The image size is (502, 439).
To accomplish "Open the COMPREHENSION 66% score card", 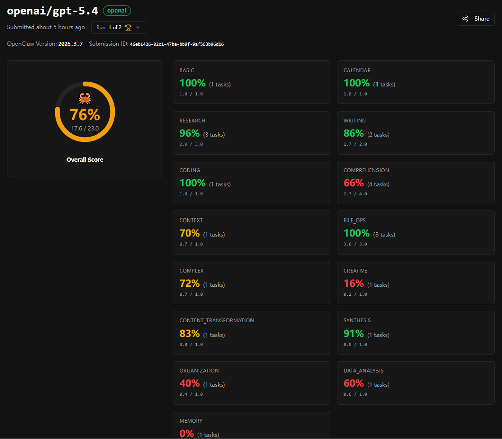I will (x=415, y=182).
